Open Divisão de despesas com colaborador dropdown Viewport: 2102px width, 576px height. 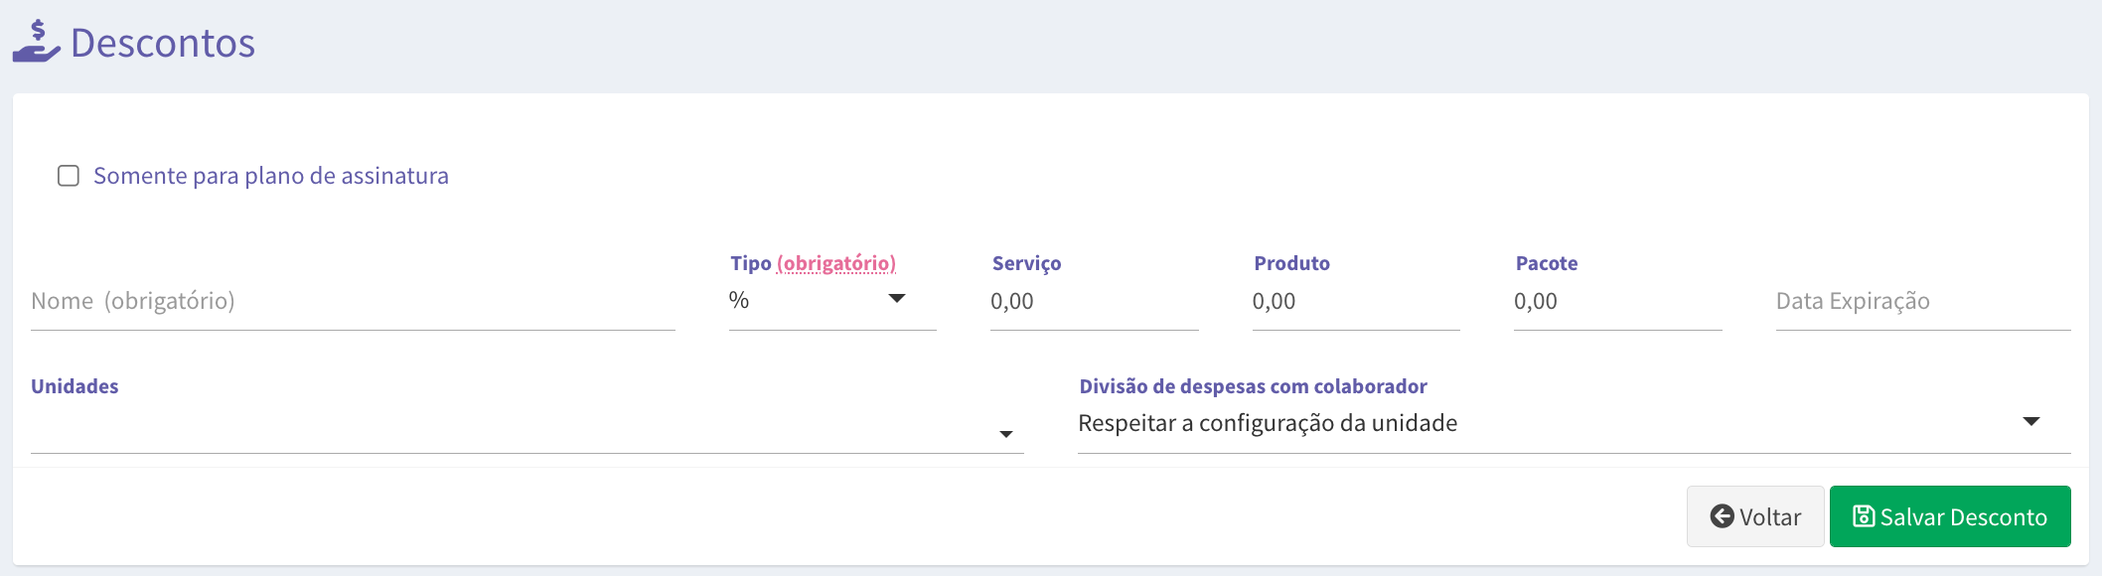(1574, 424)
